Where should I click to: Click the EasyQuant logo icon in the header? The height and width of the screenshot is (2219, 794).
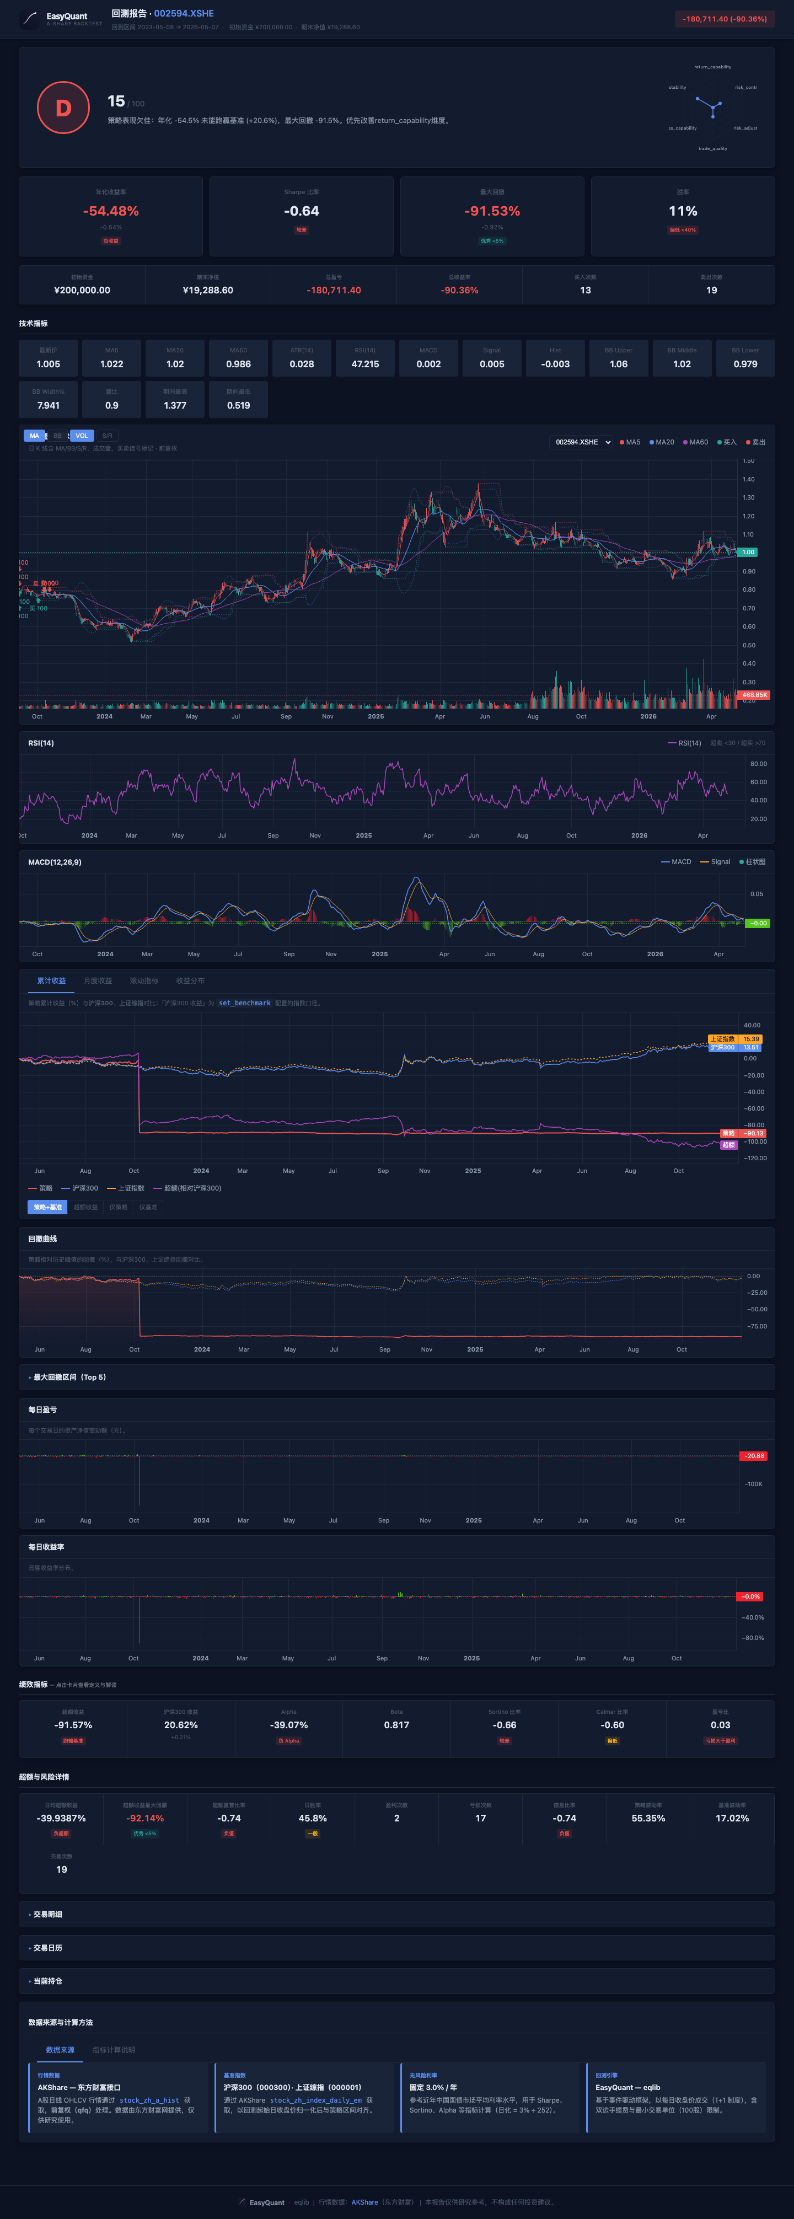click(x=30, y=19)
